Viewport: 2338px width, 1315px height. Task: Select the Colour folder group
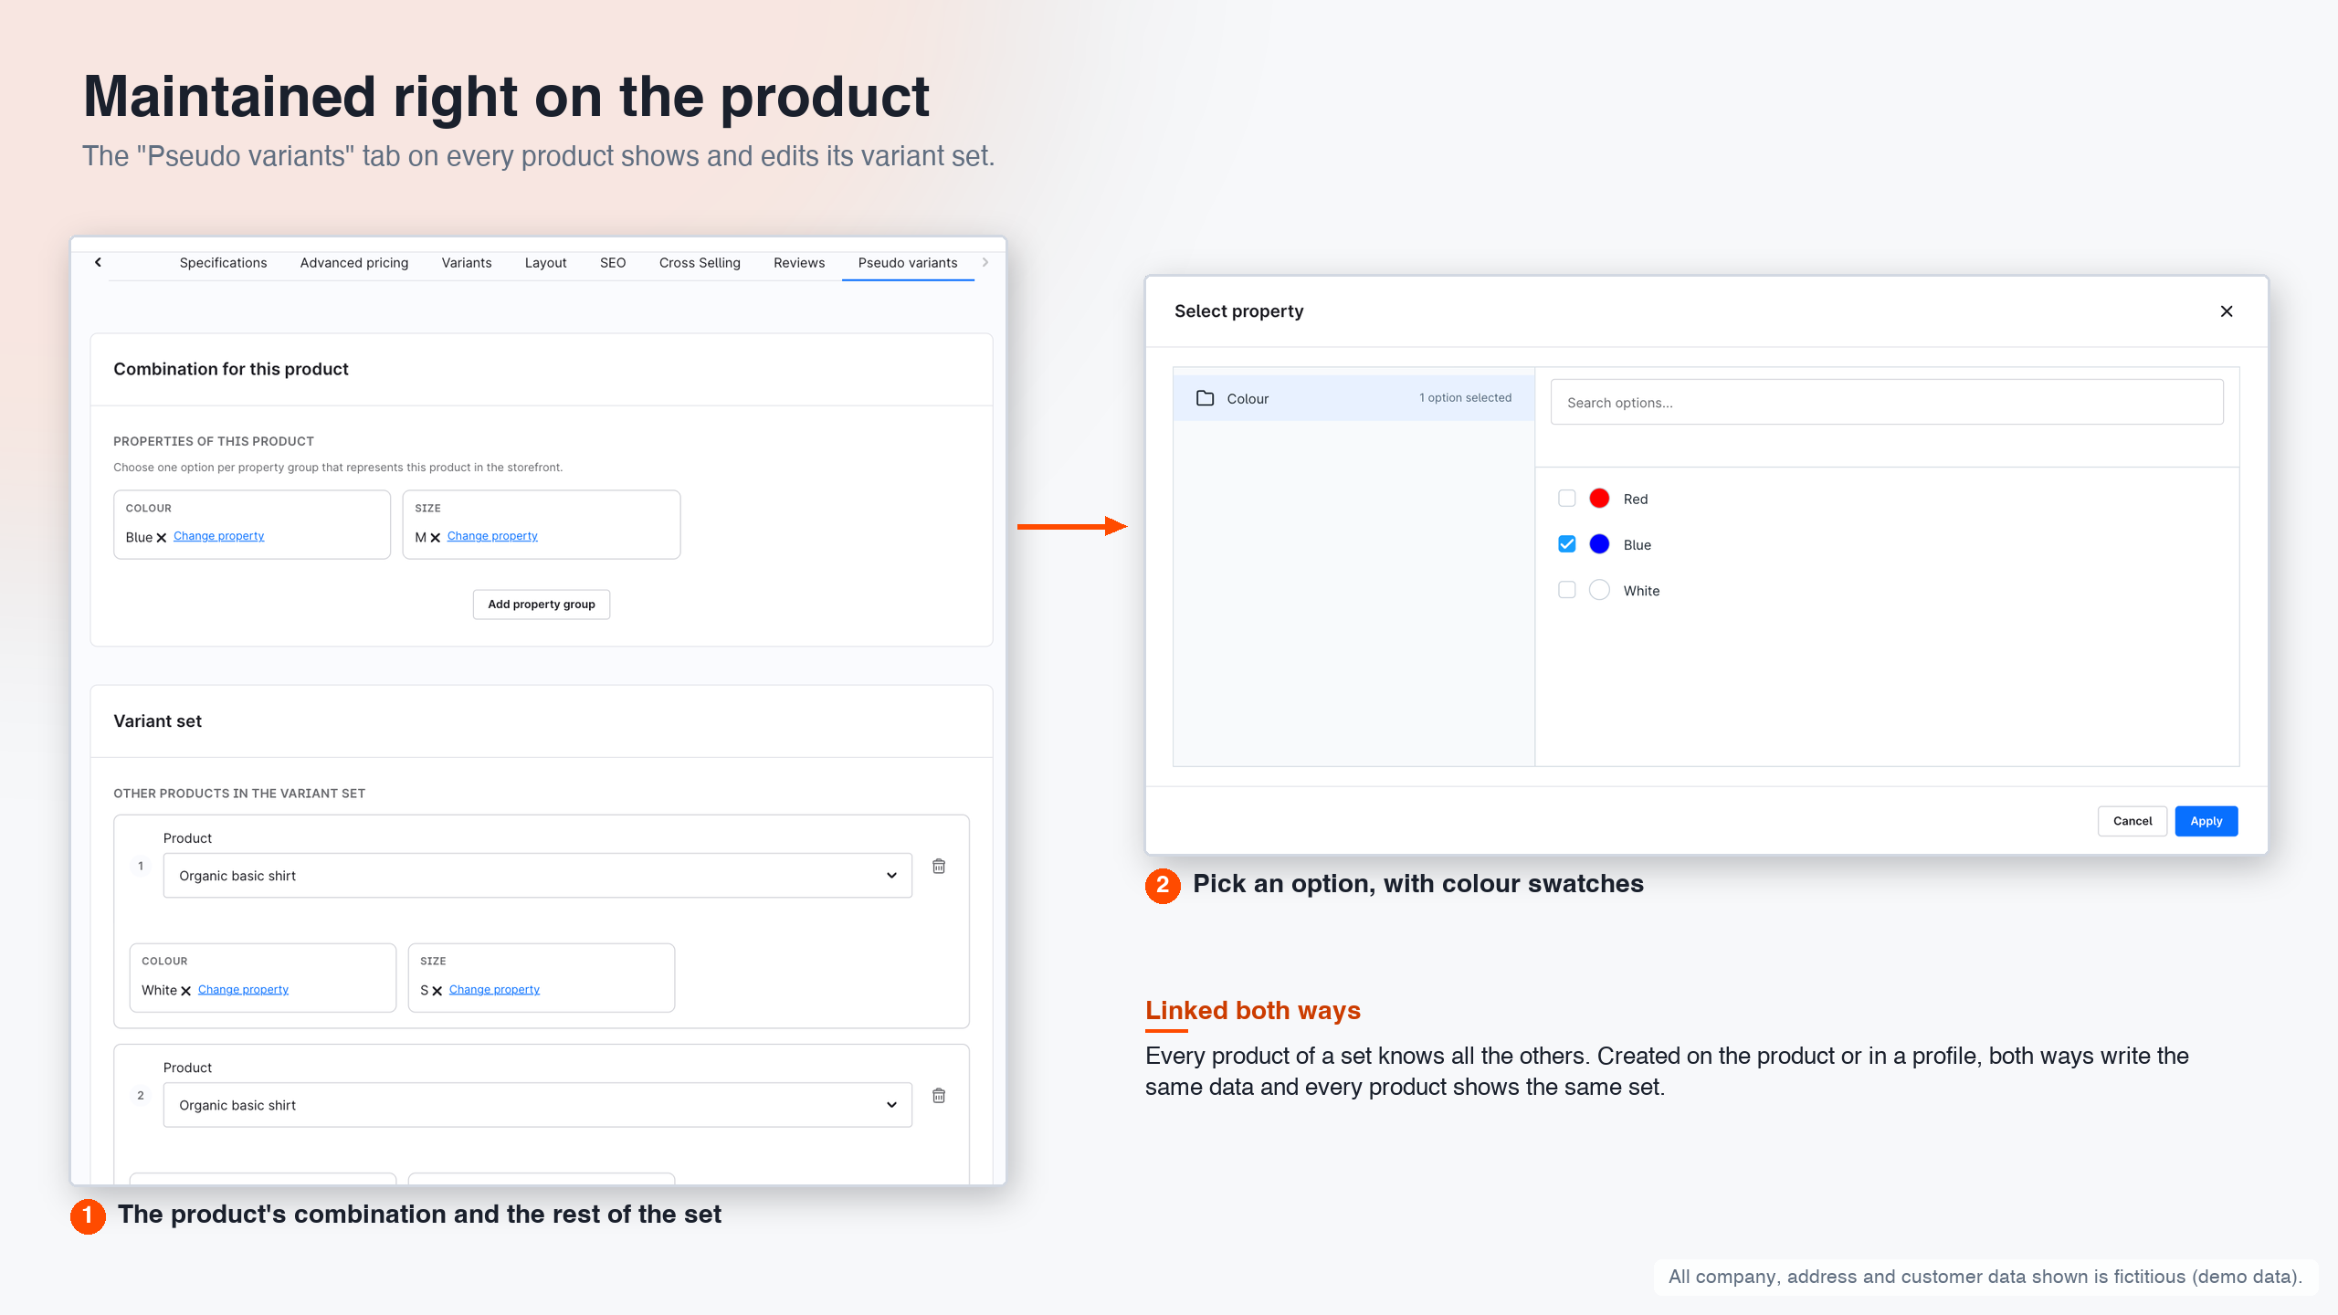[x=1353, y=398]
